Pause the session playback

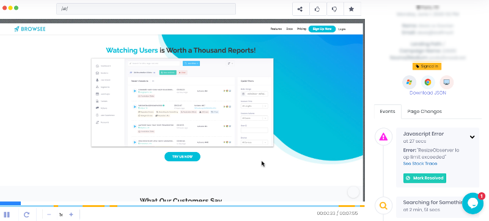tap(7, 214)
